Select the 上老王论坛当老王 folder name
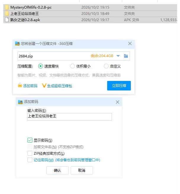 click(x=25, y=14)
